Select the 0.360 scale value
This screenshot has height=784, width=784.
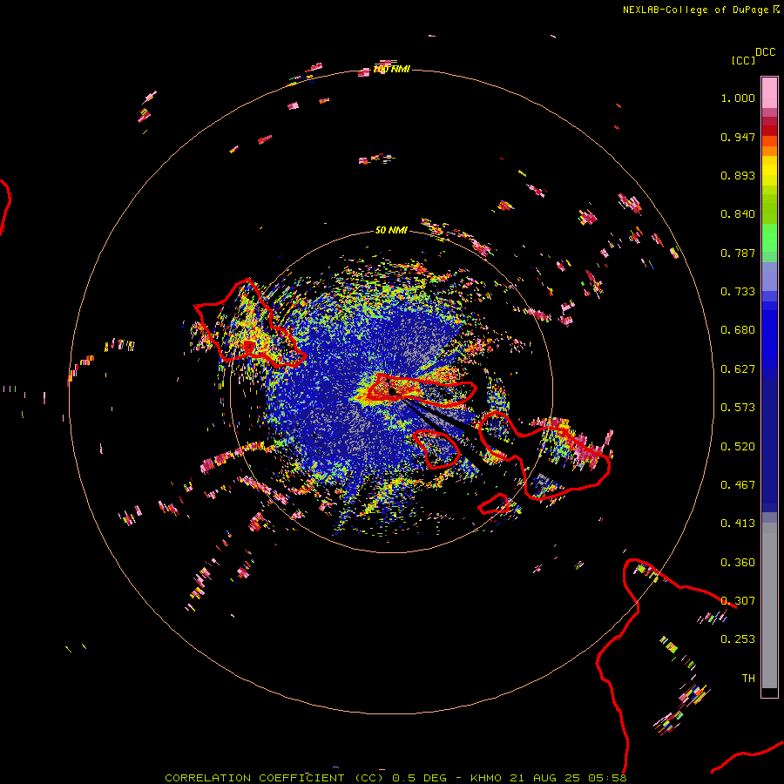point(738,563)
